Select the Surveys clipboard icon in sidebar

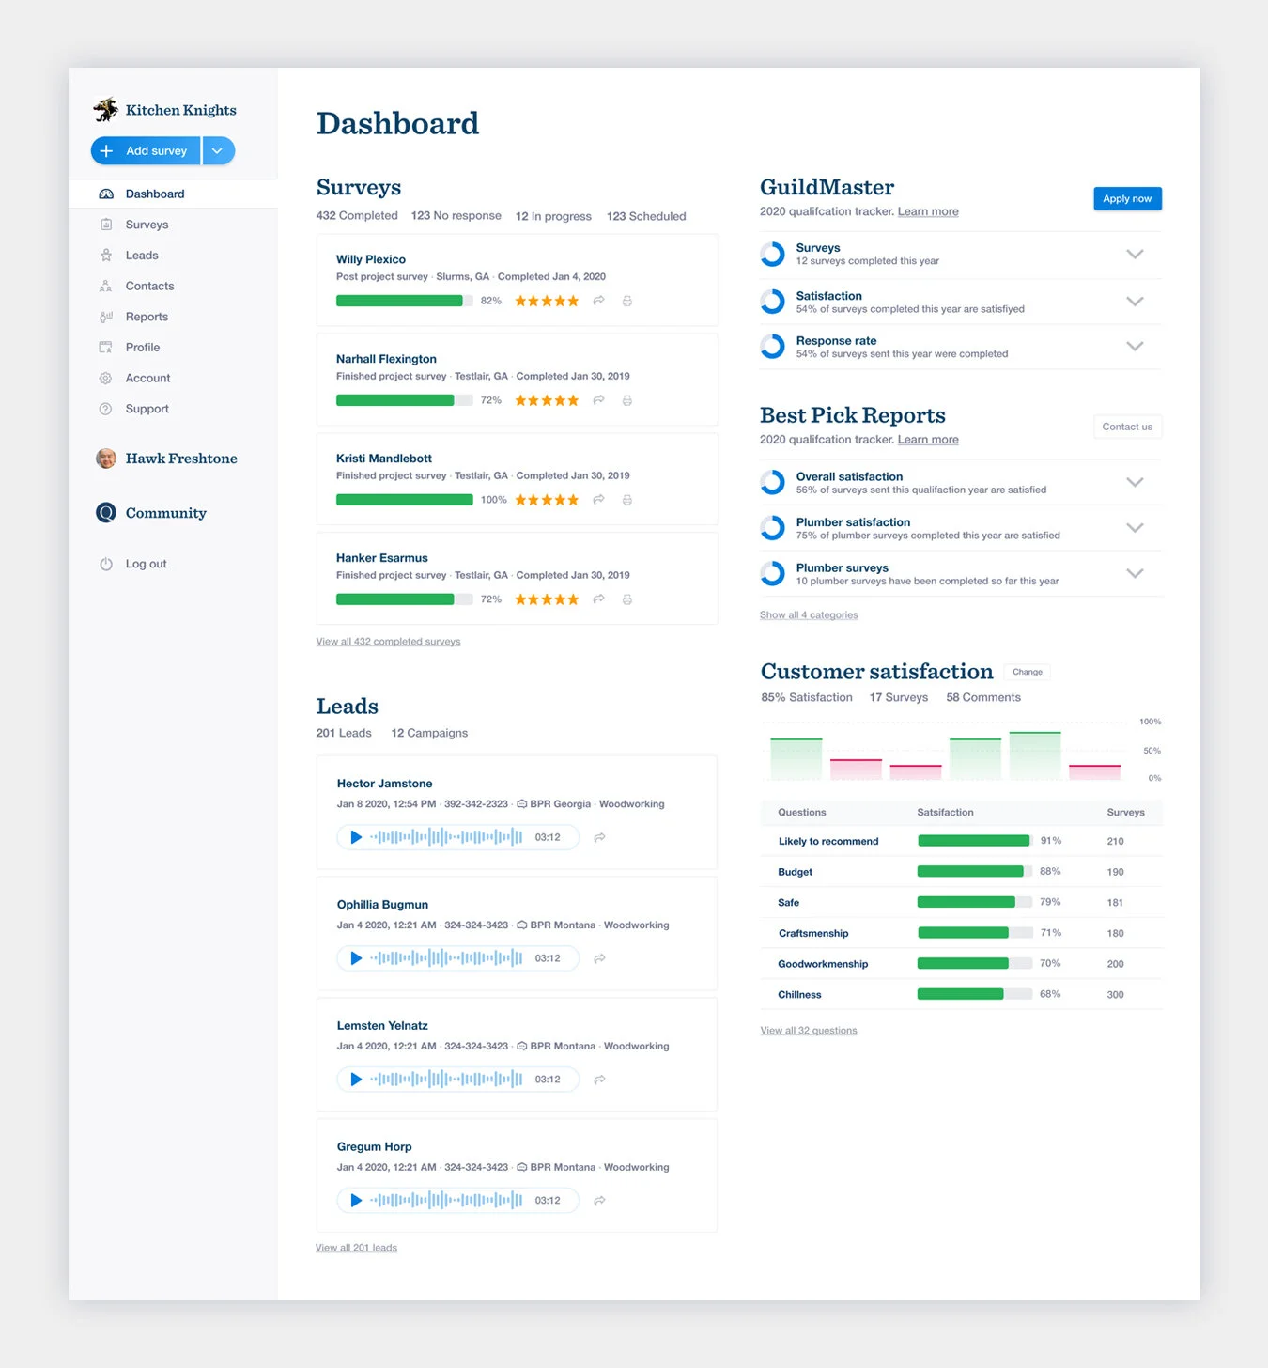point(106,224)
